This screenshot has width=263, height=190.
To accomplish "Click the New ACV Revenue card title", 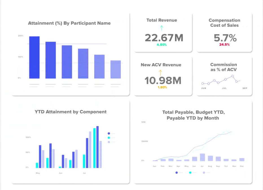I will 161,65.
